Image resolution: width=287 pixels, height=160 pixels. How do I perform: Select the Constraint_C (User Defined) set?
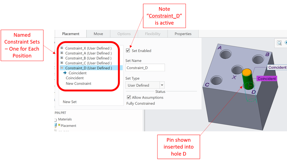point(88,63)
